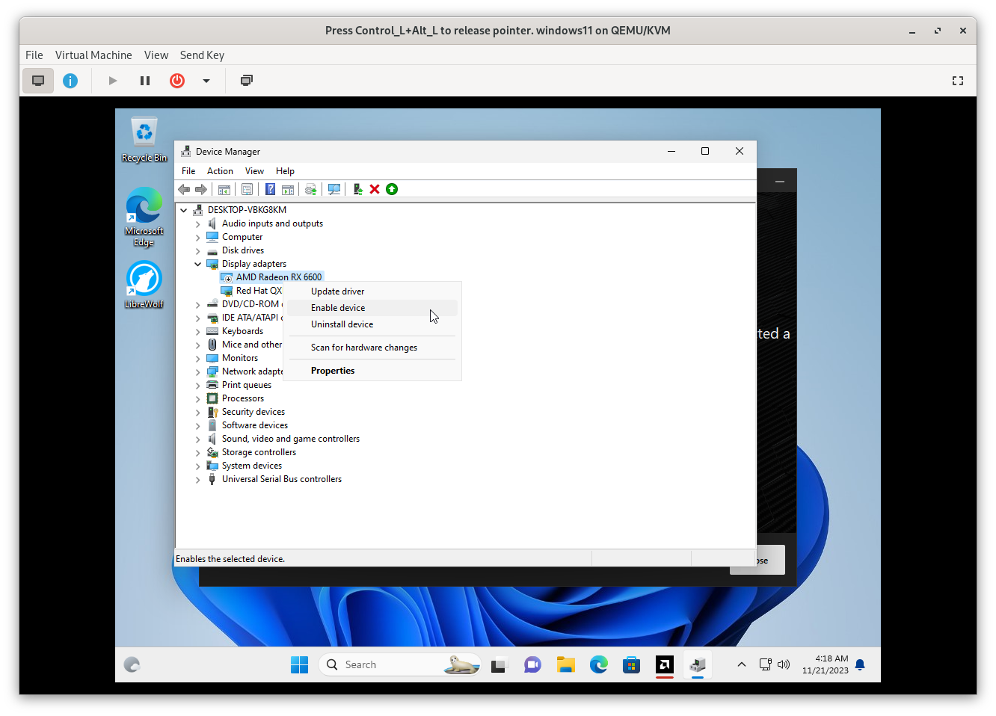Open Device Manager's Action menu

tap(220, 171)
